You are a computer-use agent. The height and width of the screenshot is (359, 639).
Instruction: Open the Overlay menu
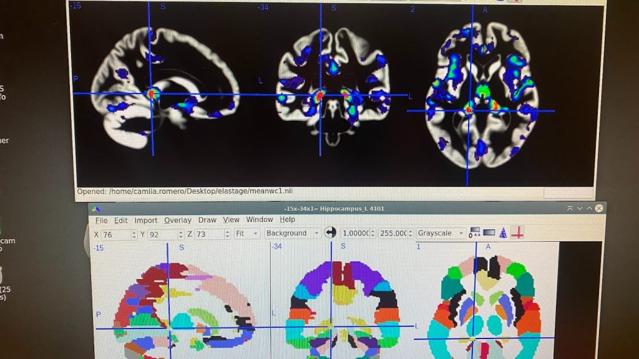[x=178, y=220]
